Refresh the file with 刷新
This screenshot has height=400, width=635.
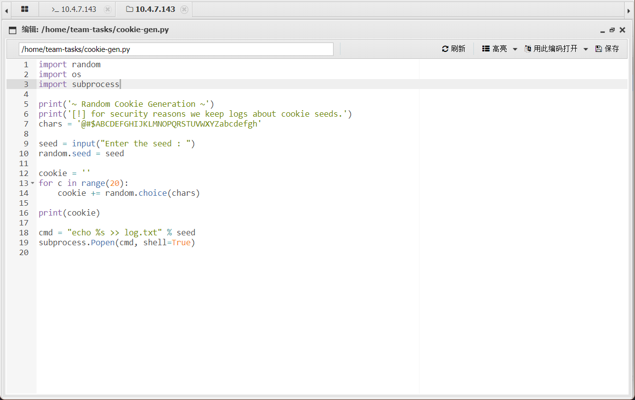coord(454,49)
